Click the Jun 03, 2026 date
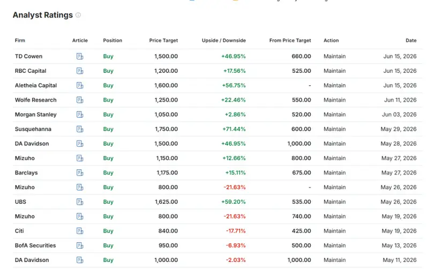The image size is (428, 269). (x=399, y=115)
